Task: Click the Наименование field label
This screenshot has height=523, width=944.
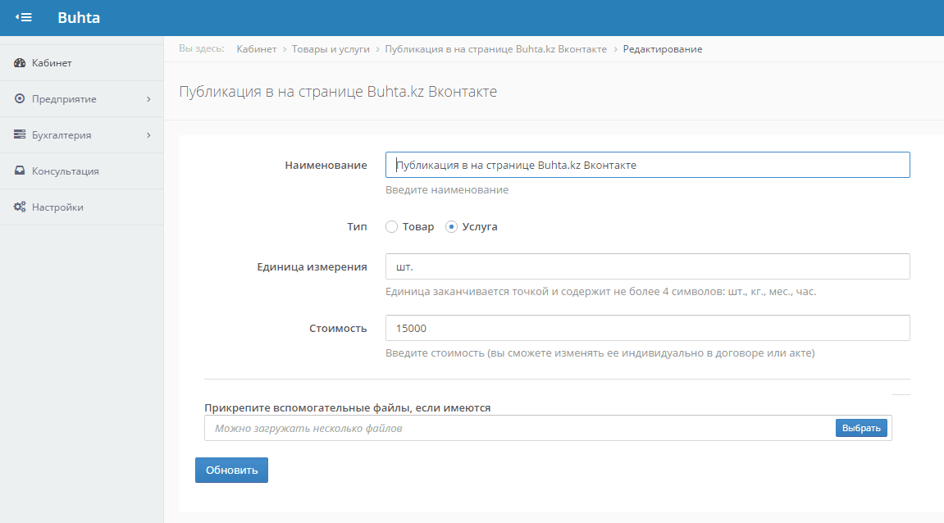Action: tap(326, 165)
